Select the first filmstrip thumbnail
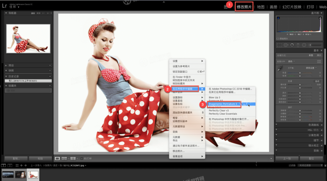 coord(8,175)
